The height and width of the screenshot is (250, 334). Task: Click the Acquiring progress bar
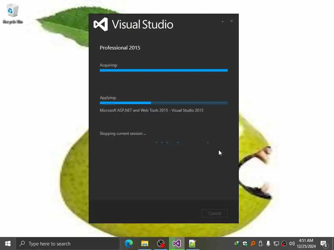click(164, 70)
